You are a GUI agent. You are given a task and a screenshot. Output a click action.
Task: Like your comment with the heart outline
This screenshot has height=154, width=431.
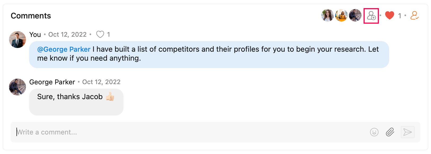[x=100, y=35]
